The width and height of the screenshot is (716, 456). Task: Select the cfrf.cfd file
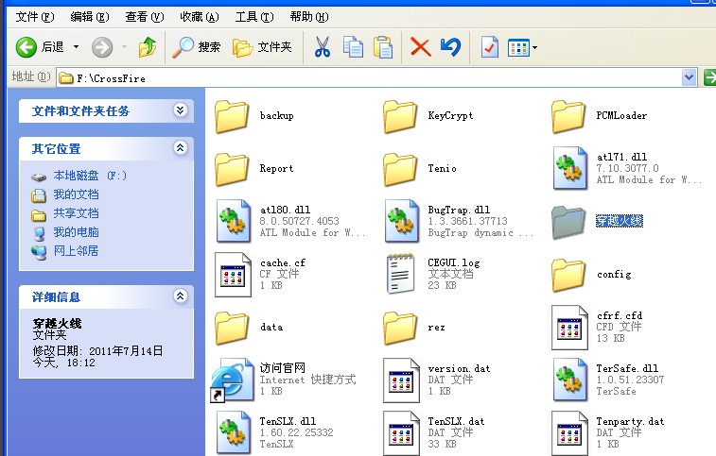(x=597, y=327)
